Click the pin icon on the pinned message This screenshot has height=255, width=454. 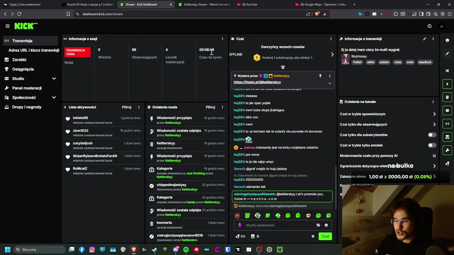pyautogui.click(x=320, y=76)
